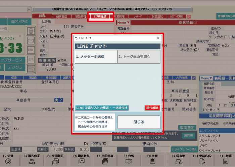This screenshot has height=167, width=235.
Task: Click the リサイクルパーツ購入 button
Action: point(184,149)
